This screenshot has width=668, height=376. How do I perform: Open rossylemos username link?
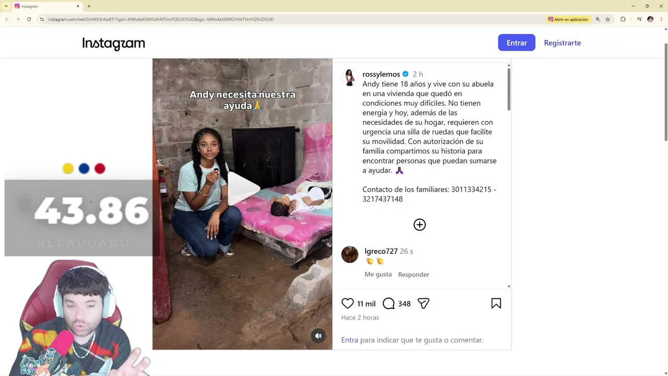[381, 74]
